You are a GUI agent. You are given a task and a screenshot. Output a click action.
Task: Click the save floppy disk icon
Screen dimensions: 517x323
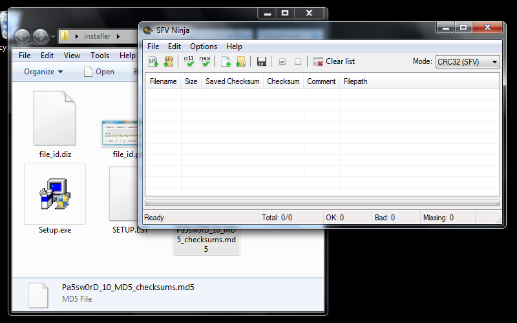(x=262, y=61)
